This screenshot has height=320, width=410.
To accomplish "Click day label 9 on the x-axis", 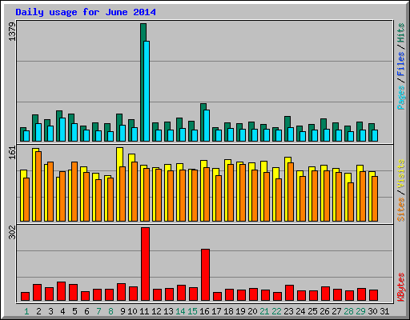I will tap(123, 311).
